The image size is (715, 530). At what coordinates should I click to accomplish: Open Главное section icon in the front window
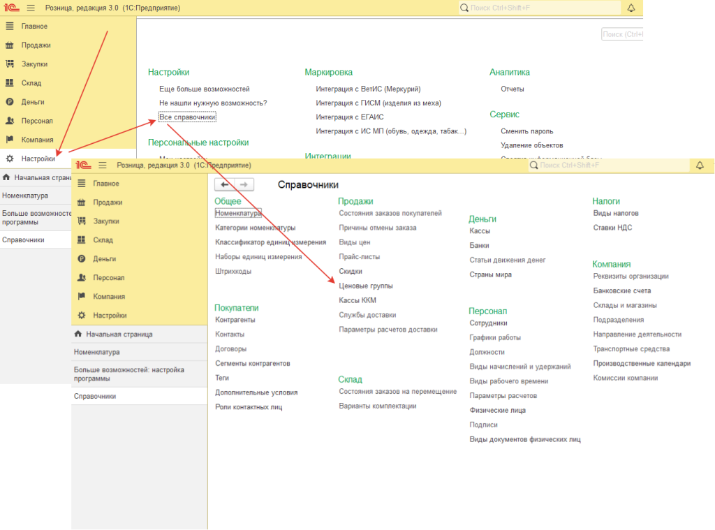[82, 184]
